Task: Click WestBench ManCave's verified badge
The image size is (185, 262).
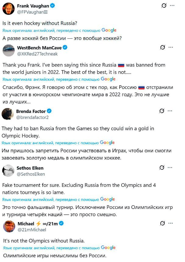Action: pyautogui.click(x=65, y=48)
